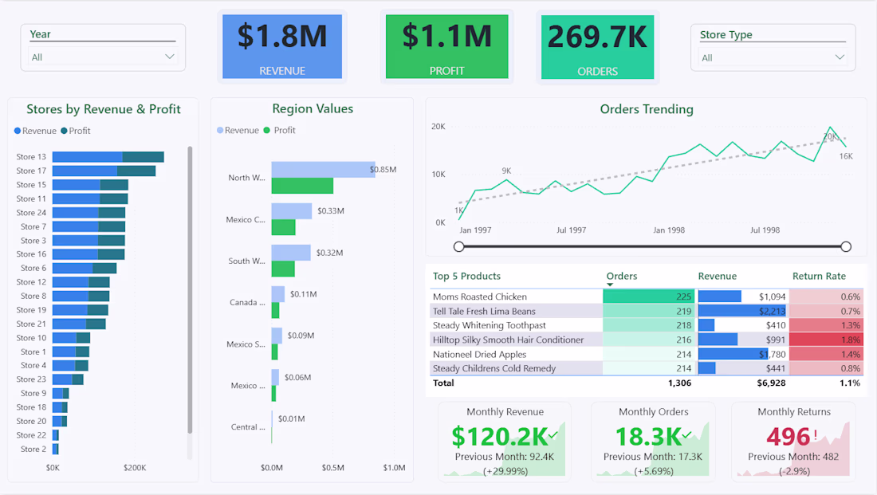Click the $0.33M data label
This screenshot has width=877, height=495.
(x=331, y=211)
